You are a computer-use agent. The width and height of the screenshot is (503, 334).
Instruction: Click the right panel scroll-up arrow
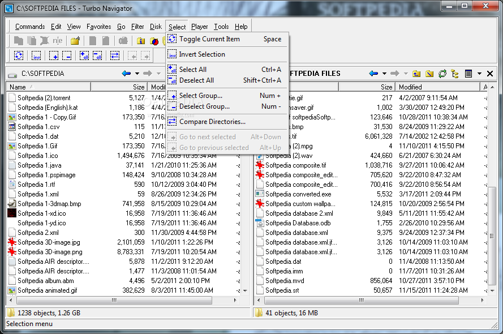click(x=492, y=87)
